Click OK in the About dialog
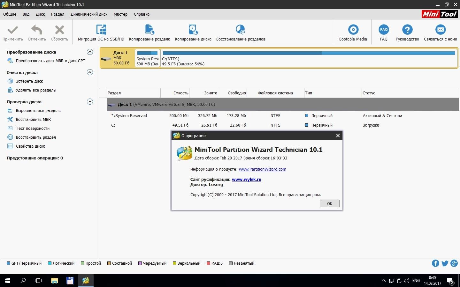The width and height of the screenshot is (460, 287). click(330, 203)
